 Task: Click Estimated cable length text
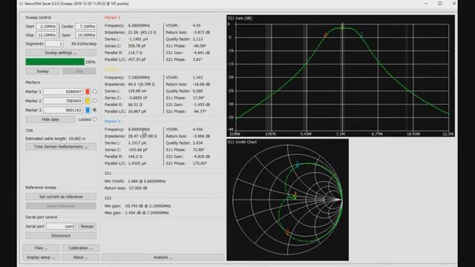pos(56,139)
